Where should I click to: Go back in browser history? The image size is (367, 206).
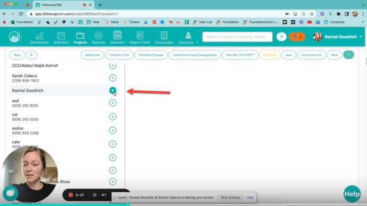pyautogui.click(x=4, y=14)
